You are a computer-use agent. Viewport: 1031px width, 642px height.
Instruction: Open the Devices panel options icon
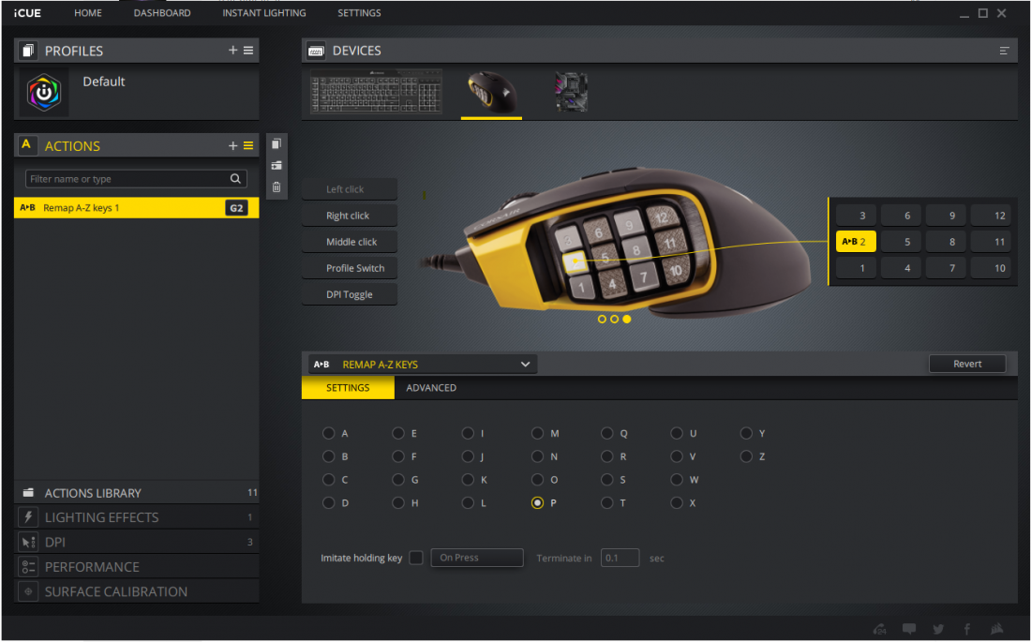pyautogui.click(x=1005, y=51)
